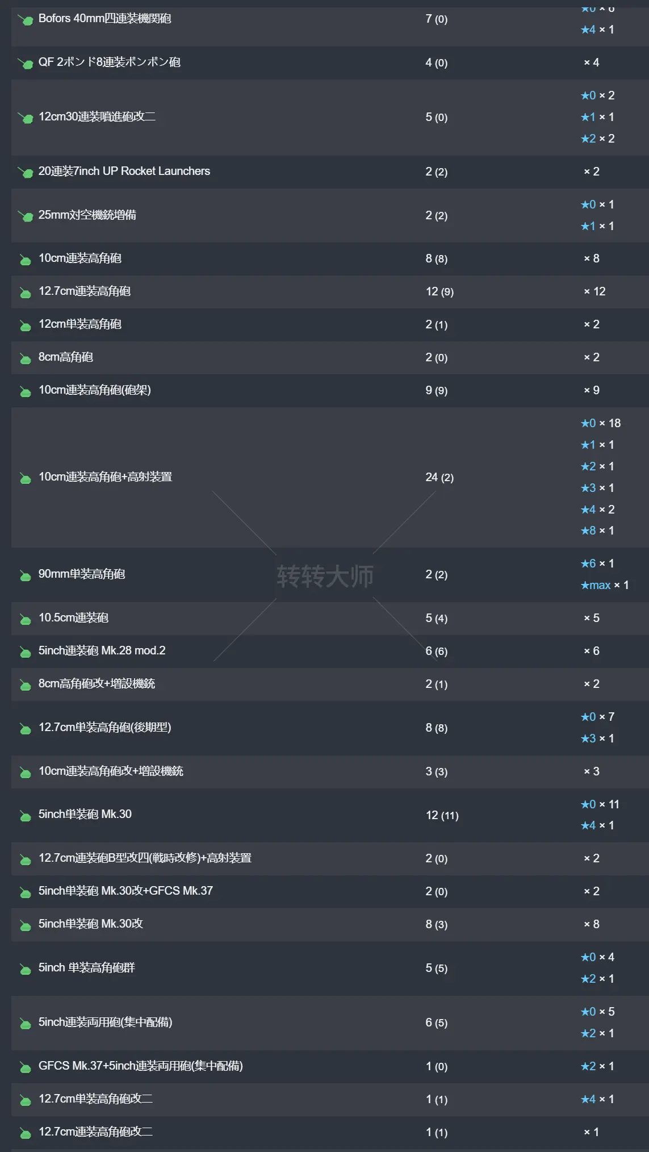Click the icon beside 5inch連装砲 Mk.28 mod.2
The width and height of the screenshot is (649, 1152).
[x=26, y=652]
